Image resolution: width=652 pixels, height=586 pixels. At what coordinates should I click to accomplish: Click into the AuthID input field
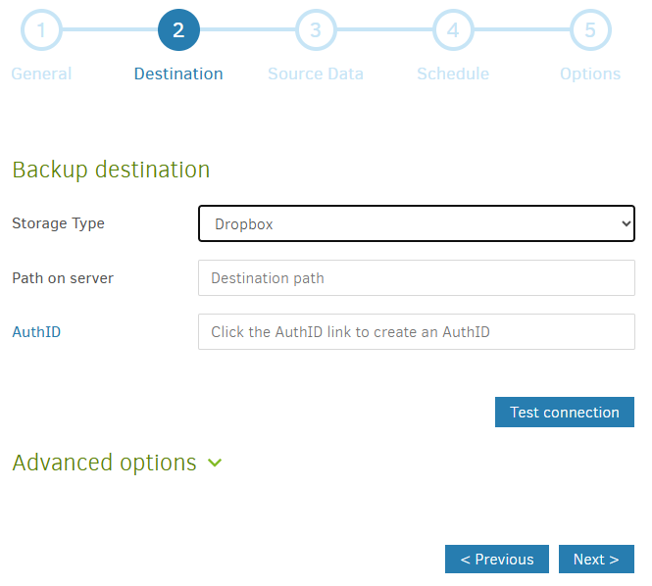click(x=417, y=331)
